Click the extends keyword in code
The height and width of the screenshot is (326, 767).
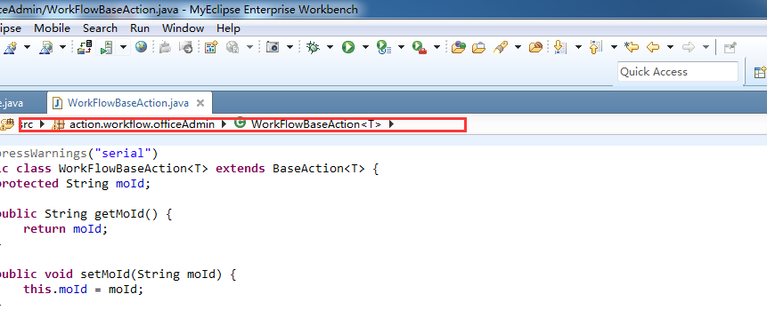click(241, 169)
